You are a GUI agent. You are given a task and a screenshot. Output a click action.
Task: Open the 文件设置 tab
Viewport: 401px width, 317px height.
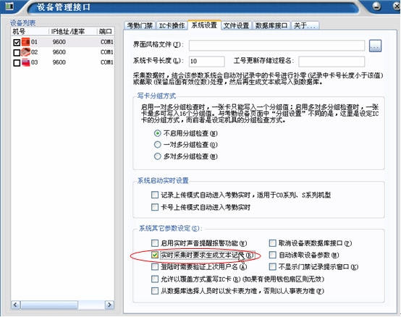tap(236, 25)
